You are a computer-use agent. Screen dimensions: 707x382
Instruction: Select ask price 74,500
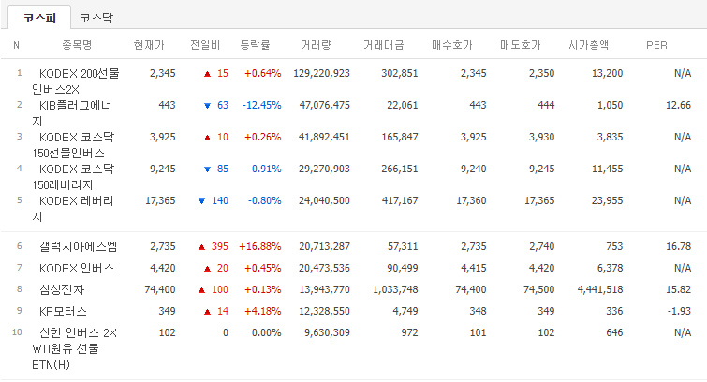coord(539,289)
